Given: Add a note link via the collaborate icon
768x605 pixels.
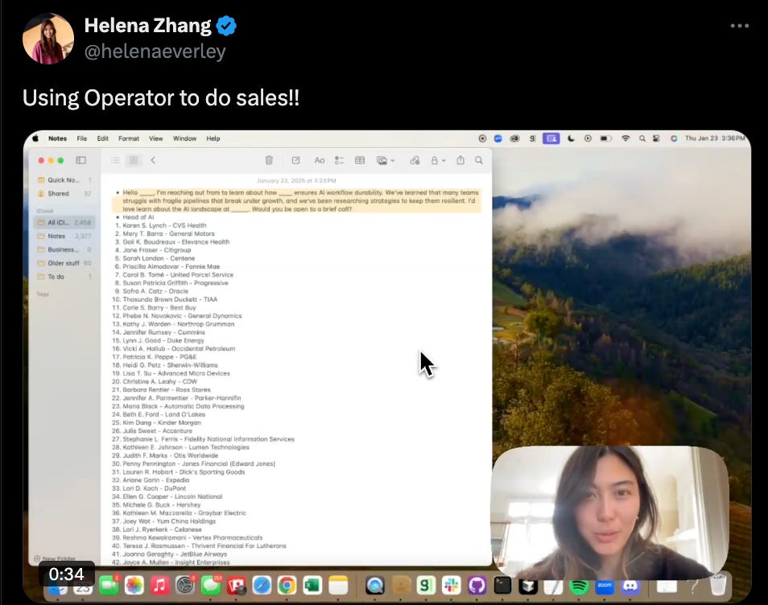Looking at the screenshot, I should (x=415, y=160).
